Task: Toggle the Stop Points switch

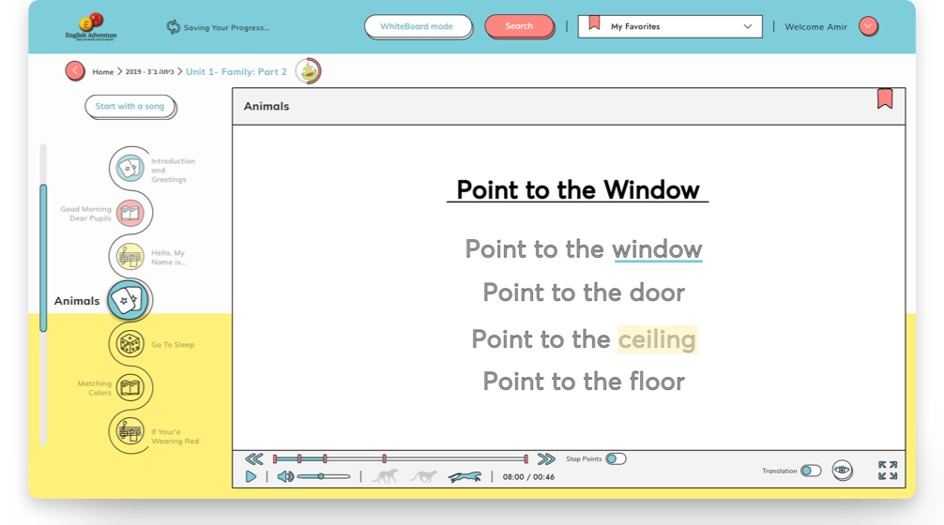Action: click(616, 458)
